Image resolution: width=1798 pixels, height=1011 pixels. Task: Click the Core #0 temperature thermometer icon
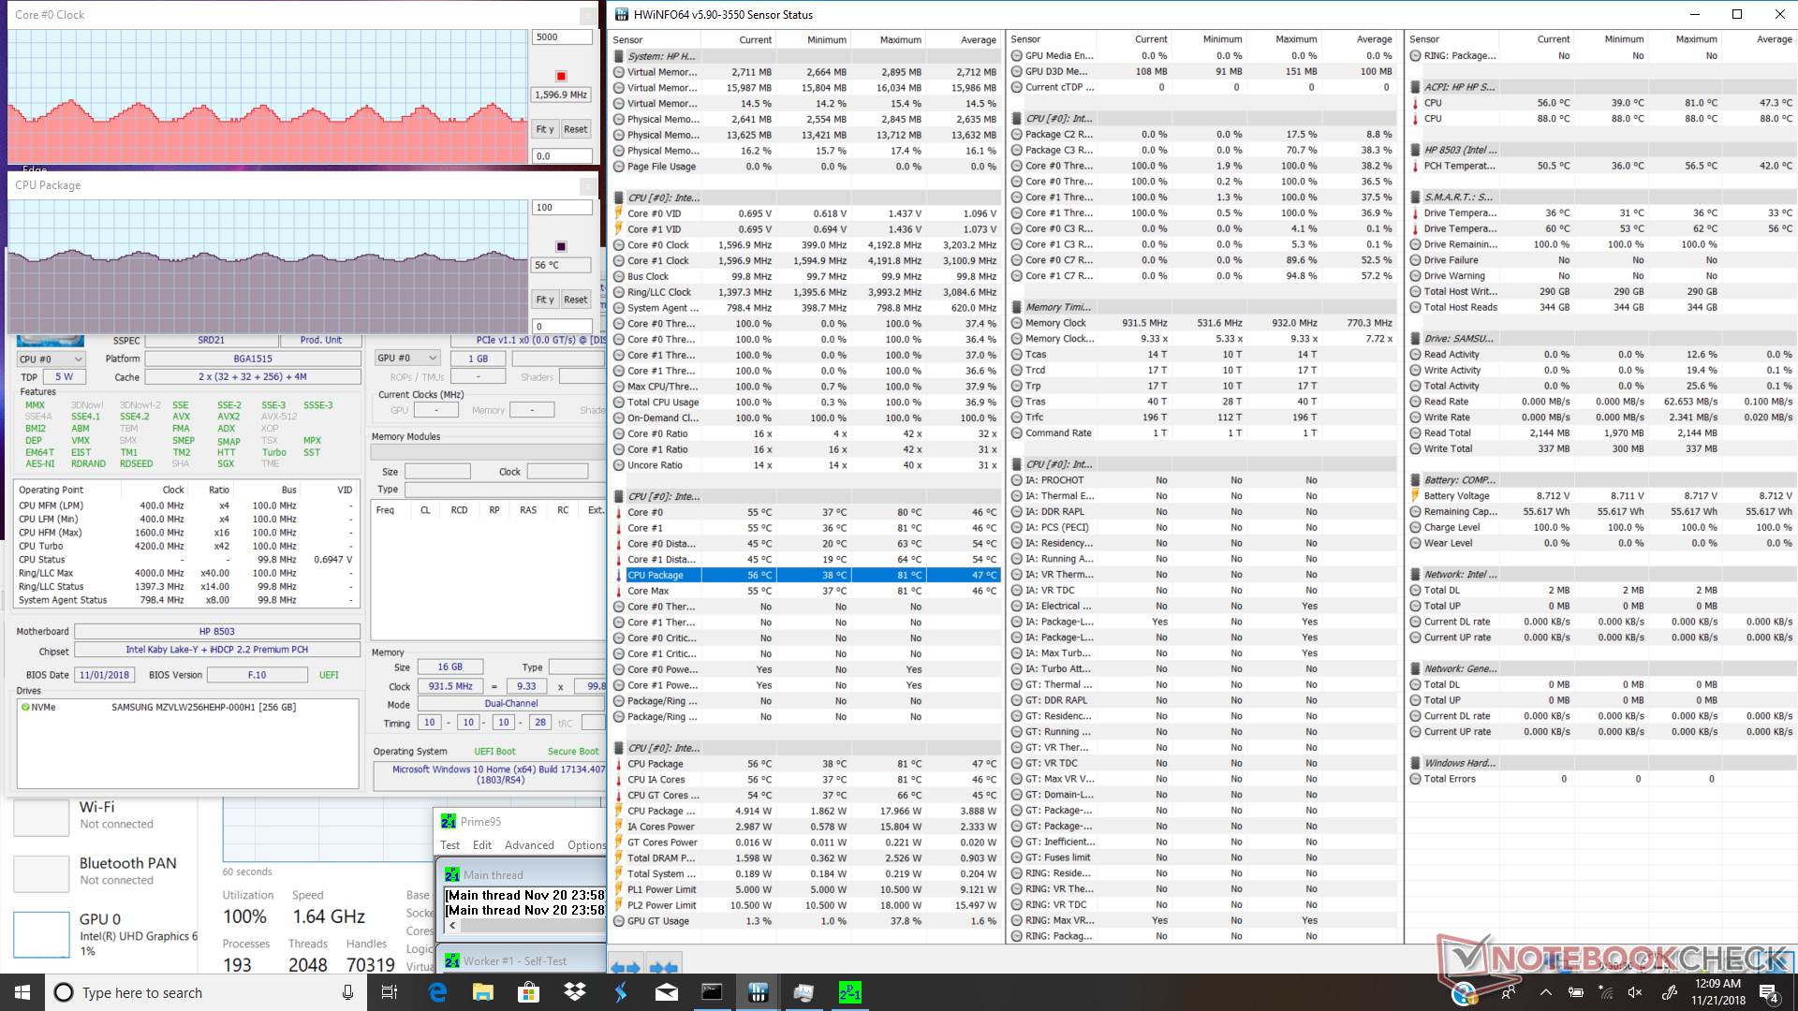619,513
